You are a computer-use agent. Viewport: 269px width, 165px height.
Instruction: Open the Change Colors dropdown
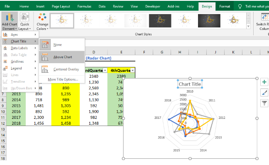point(42,21)
